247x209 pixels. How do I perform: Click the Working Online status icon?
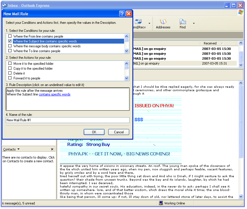tap(161, 203)
